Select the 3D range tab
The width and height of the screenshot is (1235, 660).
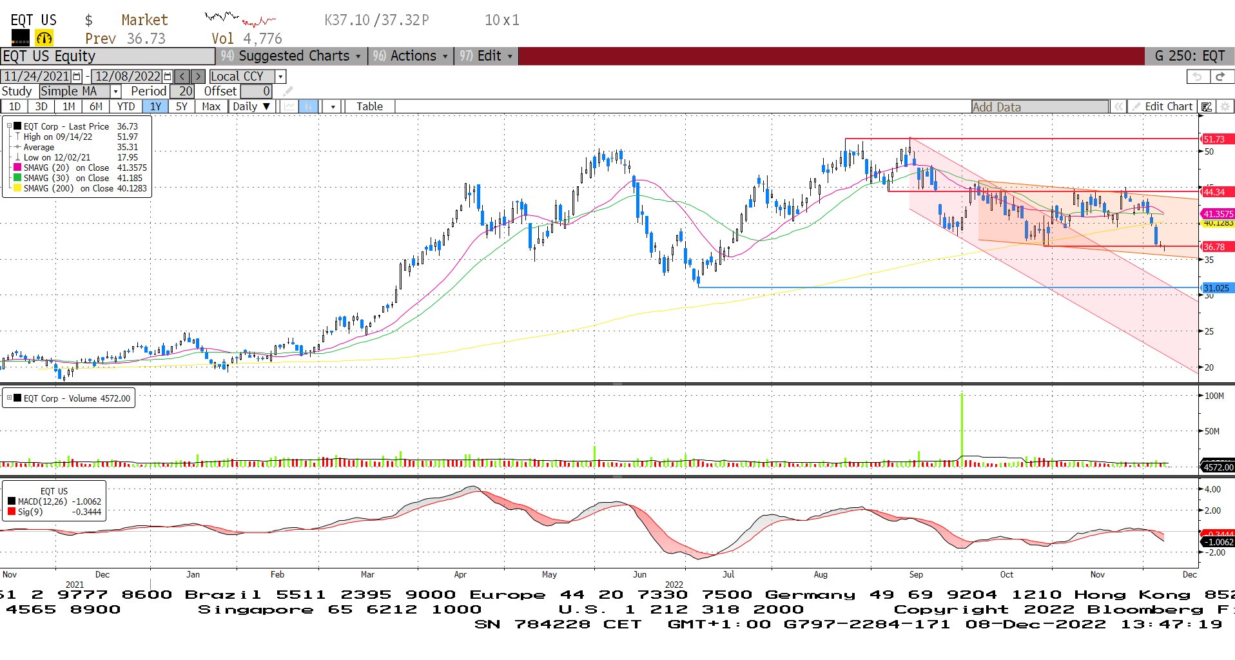pyautogui.click(x=41, y=106)
